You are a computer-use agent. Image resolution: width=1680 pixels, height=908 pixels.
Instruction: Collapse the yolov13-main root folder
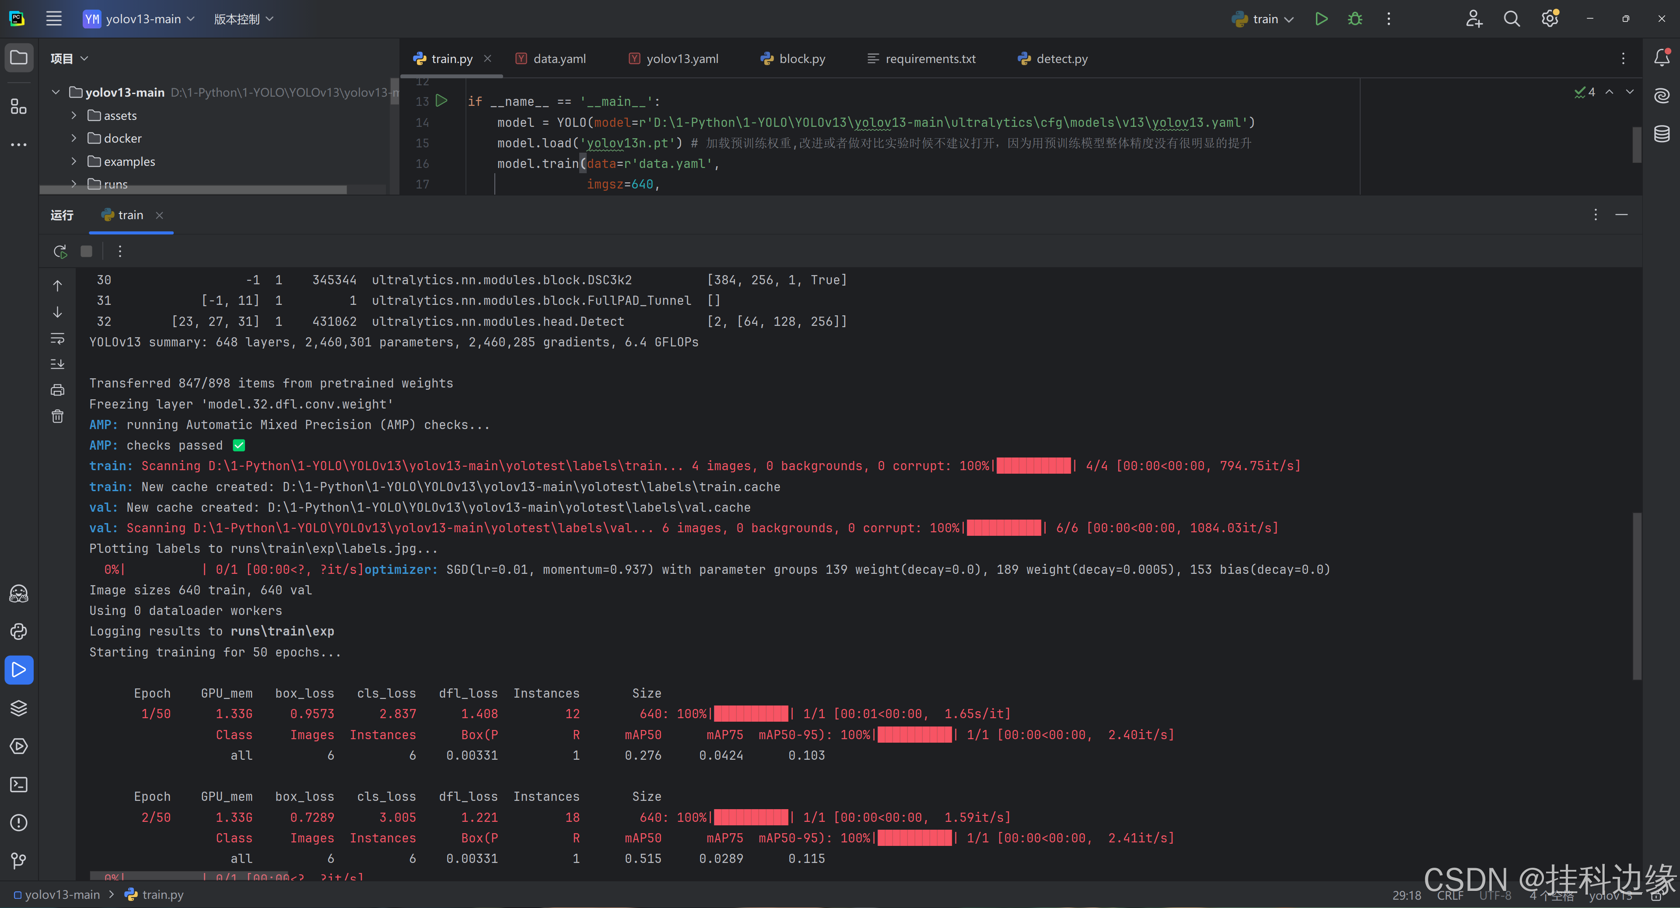56,92
